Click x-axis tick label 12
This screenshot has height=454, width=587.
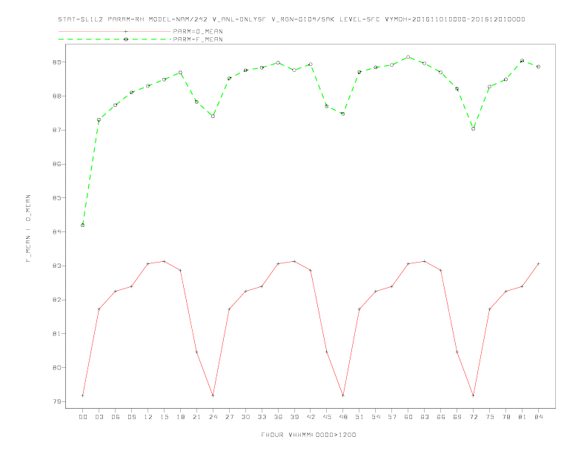click(148, 417)
